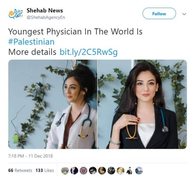This screenshot has height=177, width=192.
Task: Expand the tweet options chevron menu
Action: coord(184,14)
